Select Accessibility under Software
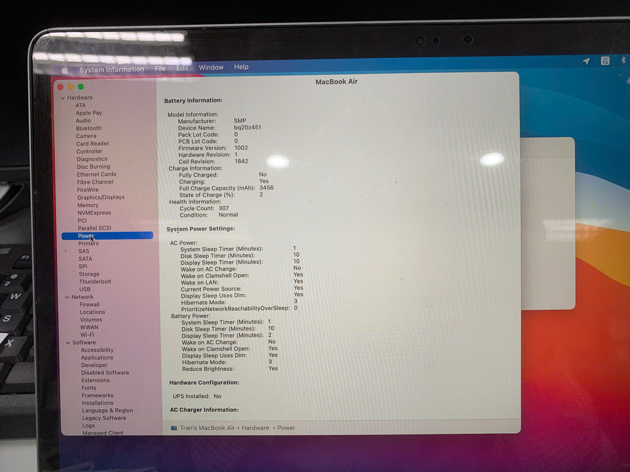 97,350
